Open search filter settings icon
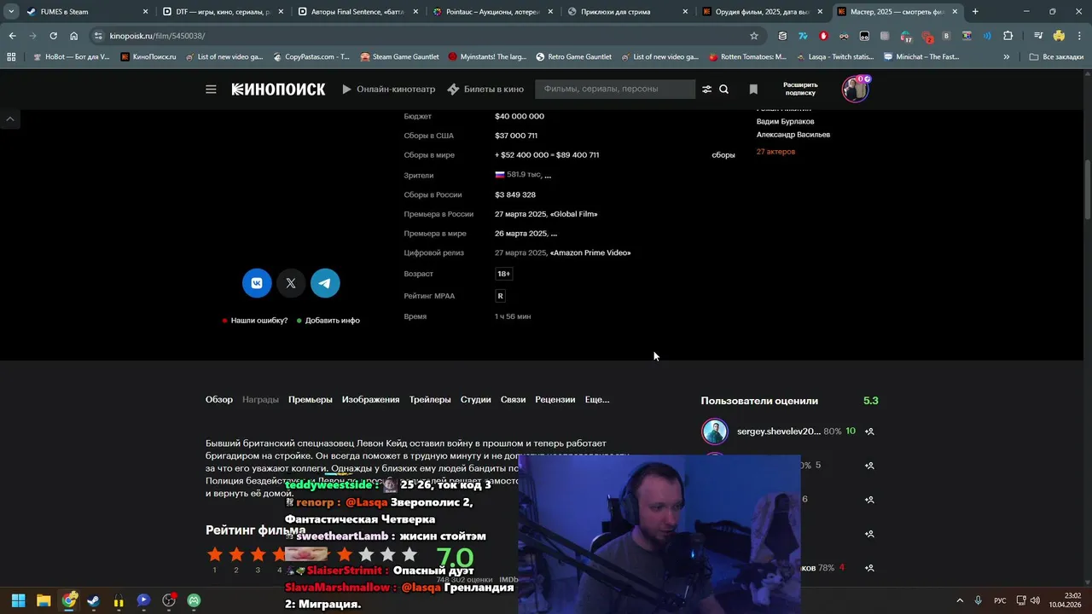The image size is (1092, 614). pos(706,89)
